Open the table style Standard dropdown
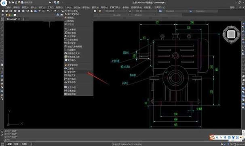The height and width of the screenshot is (146, 245). coord(175,11)
